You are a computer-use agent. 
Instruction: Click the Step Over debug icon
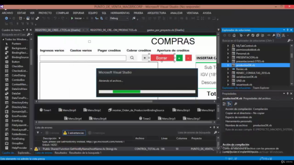[102, 18]
